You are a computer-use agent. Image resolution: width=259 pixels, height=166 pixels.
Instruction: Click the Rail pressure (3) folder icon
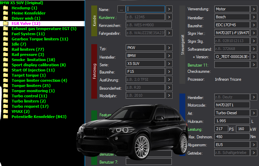click(6, 55)
